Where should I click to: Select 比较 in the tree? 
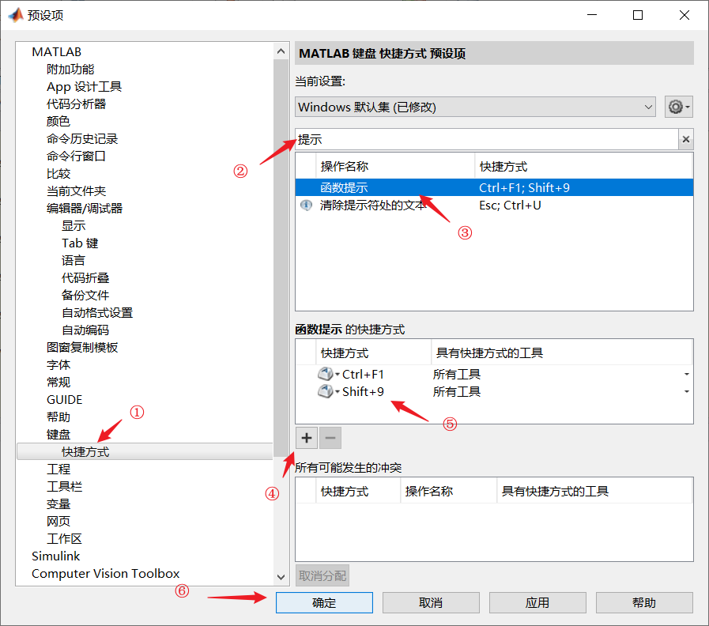click(x=58, y=174)
